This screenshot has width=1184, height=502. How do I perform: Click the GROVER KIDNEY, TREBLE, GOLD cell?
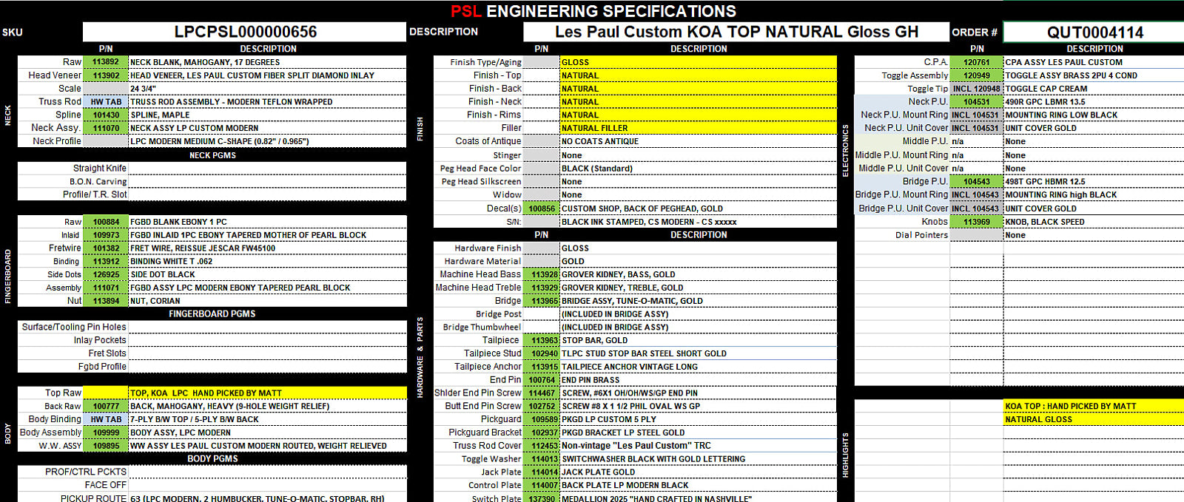pos(698,288)
